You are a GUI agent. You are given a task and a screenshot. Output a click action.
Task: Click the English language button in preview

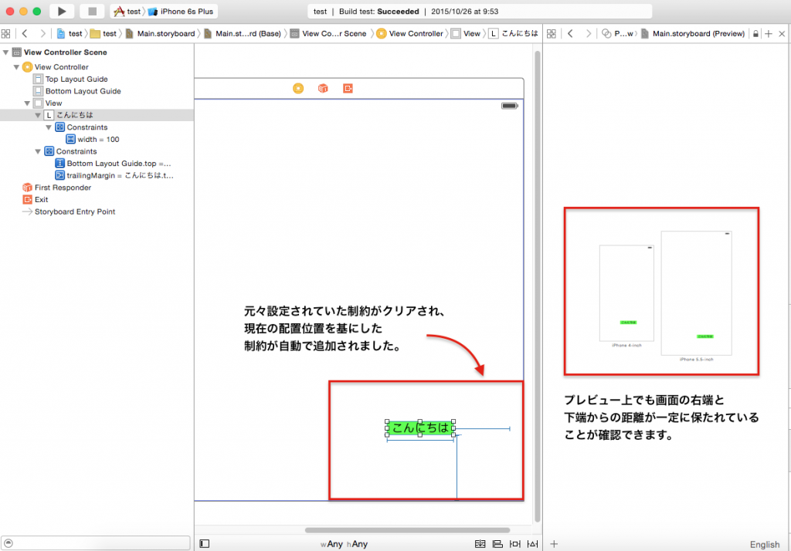click(x=764, y=544)
